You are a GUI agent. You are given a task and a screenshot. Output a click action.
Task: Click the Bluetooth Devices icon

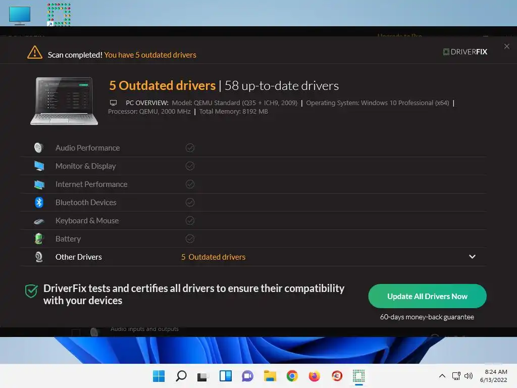click(x=39, y=202)
